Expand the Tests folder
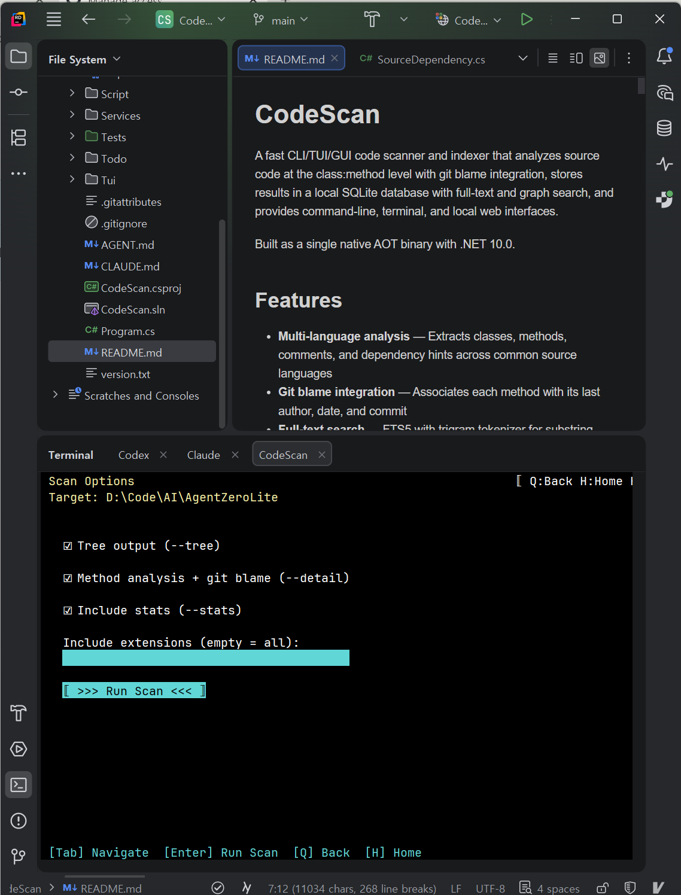The height and width of the screenshot is (895, 681). coord(72,136)
